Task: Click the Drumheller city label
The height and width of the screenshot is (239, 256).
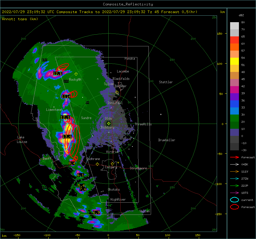Action: coord(167,140)
